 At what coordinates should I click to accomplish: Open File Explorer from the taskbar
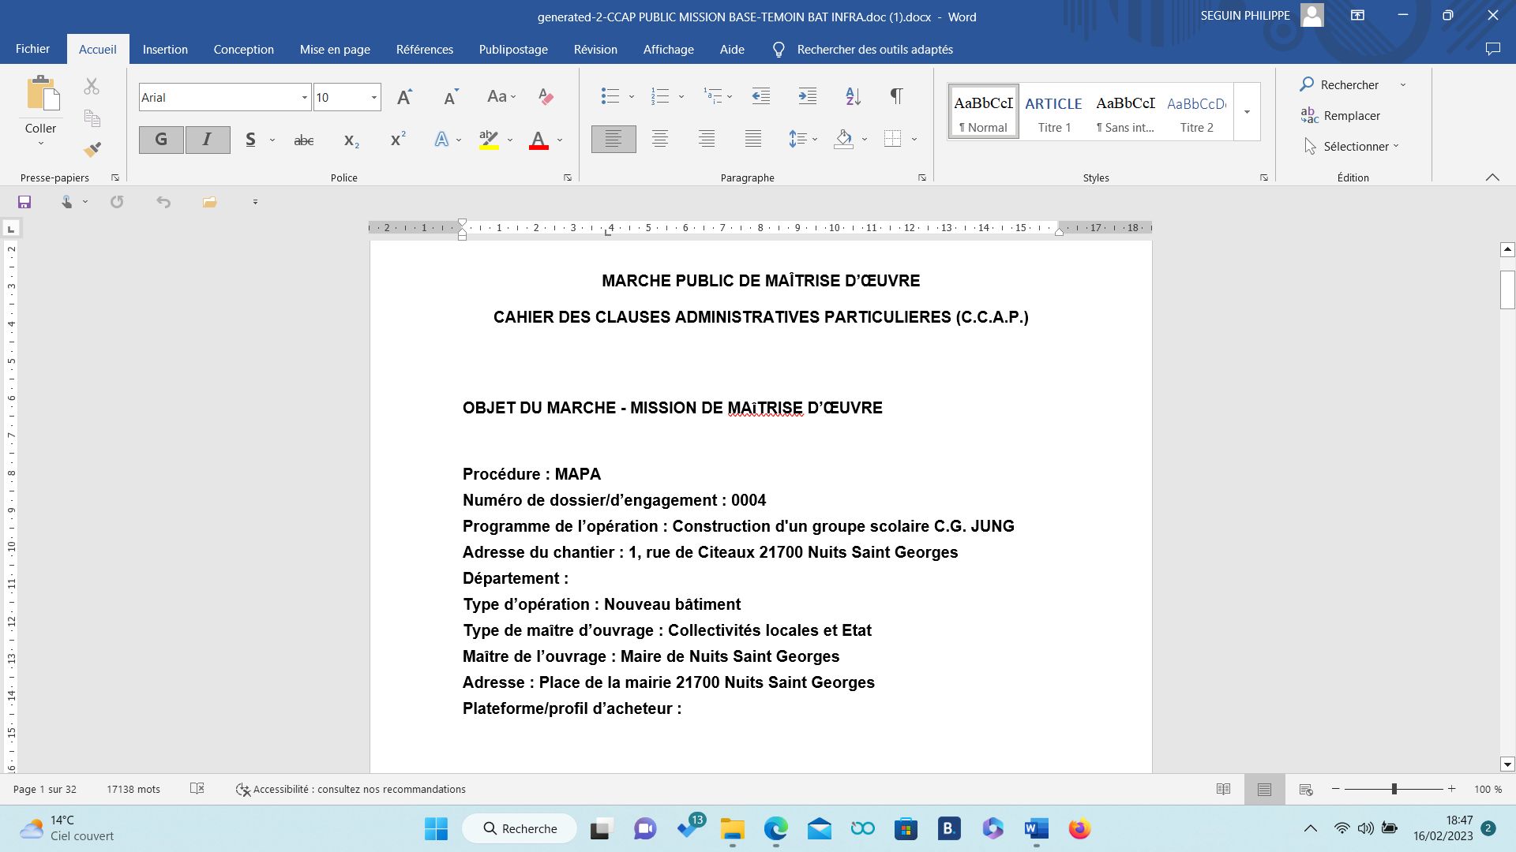732,828
